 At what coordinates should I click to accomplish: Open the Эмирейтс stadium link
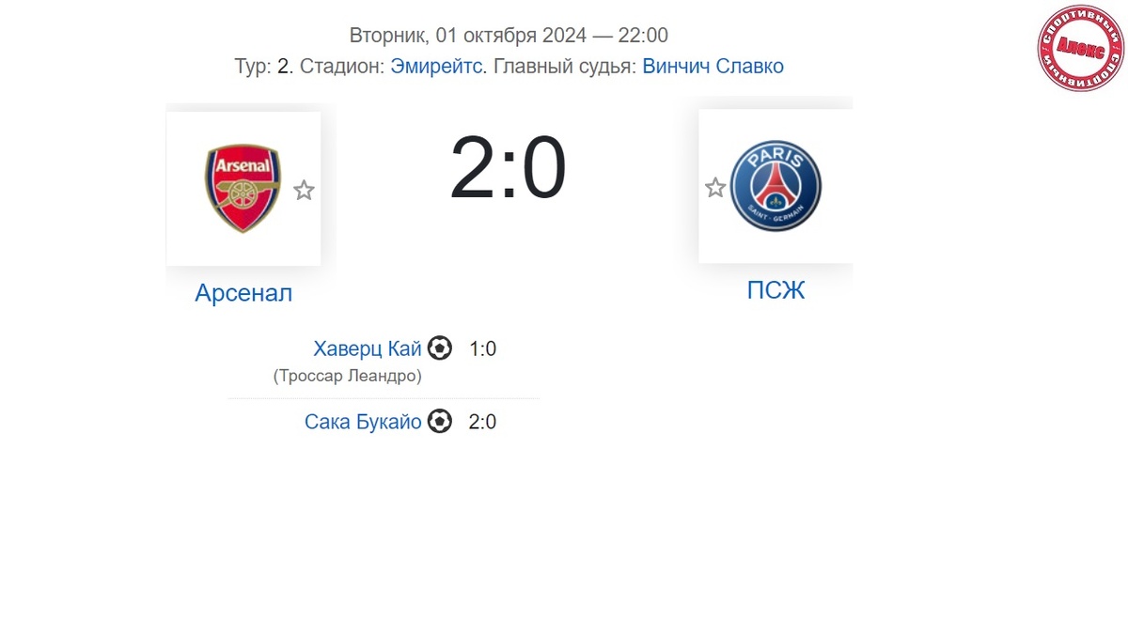[436, 67]
